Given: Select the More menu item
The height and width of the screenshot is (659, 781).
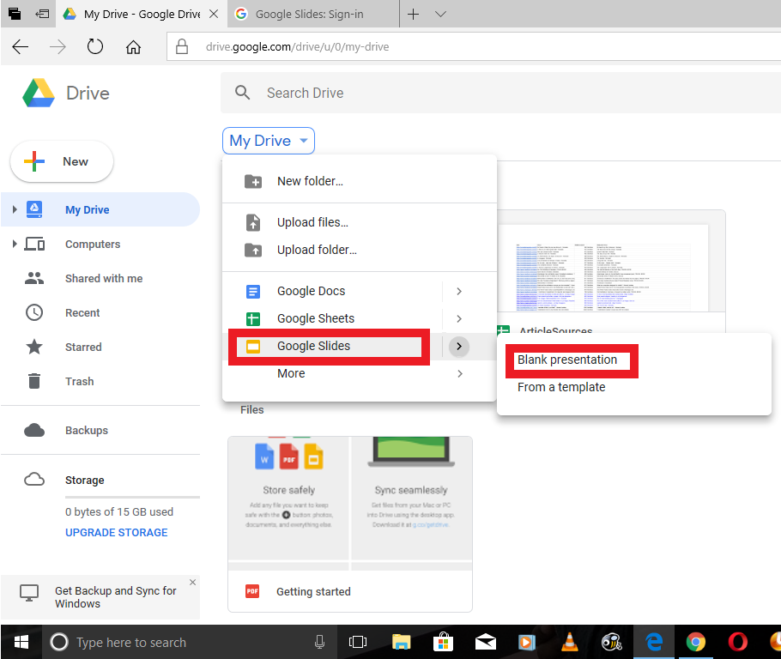Looking at the screenshot, I should coord(359,373).
